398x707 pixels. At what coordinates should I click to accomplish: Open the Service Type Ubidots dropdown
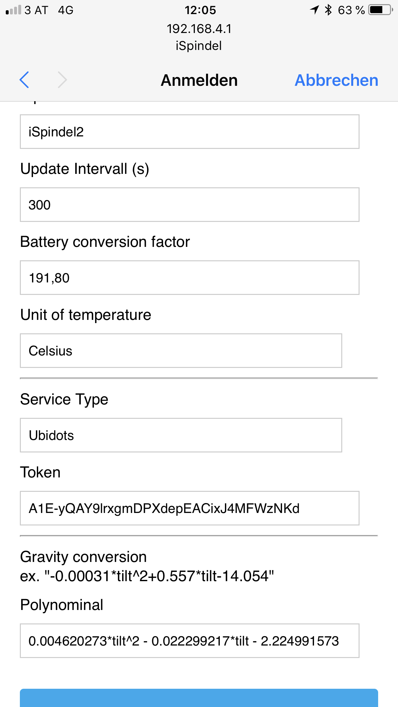(x=181, y=435)
